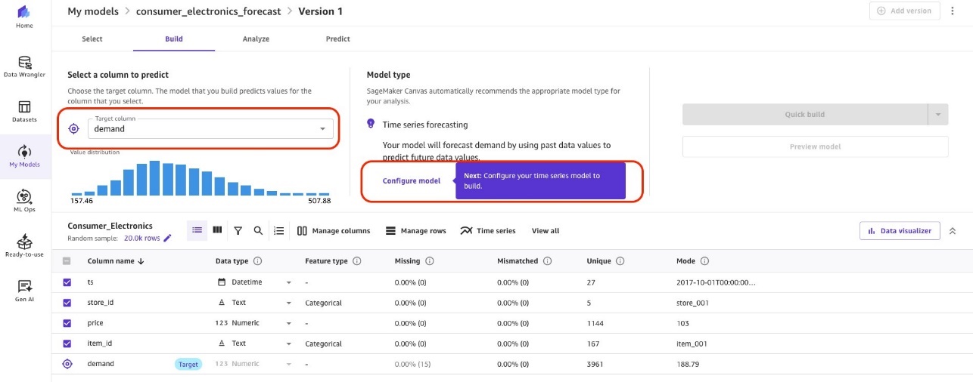Click the Quick build button

(805, 115)
